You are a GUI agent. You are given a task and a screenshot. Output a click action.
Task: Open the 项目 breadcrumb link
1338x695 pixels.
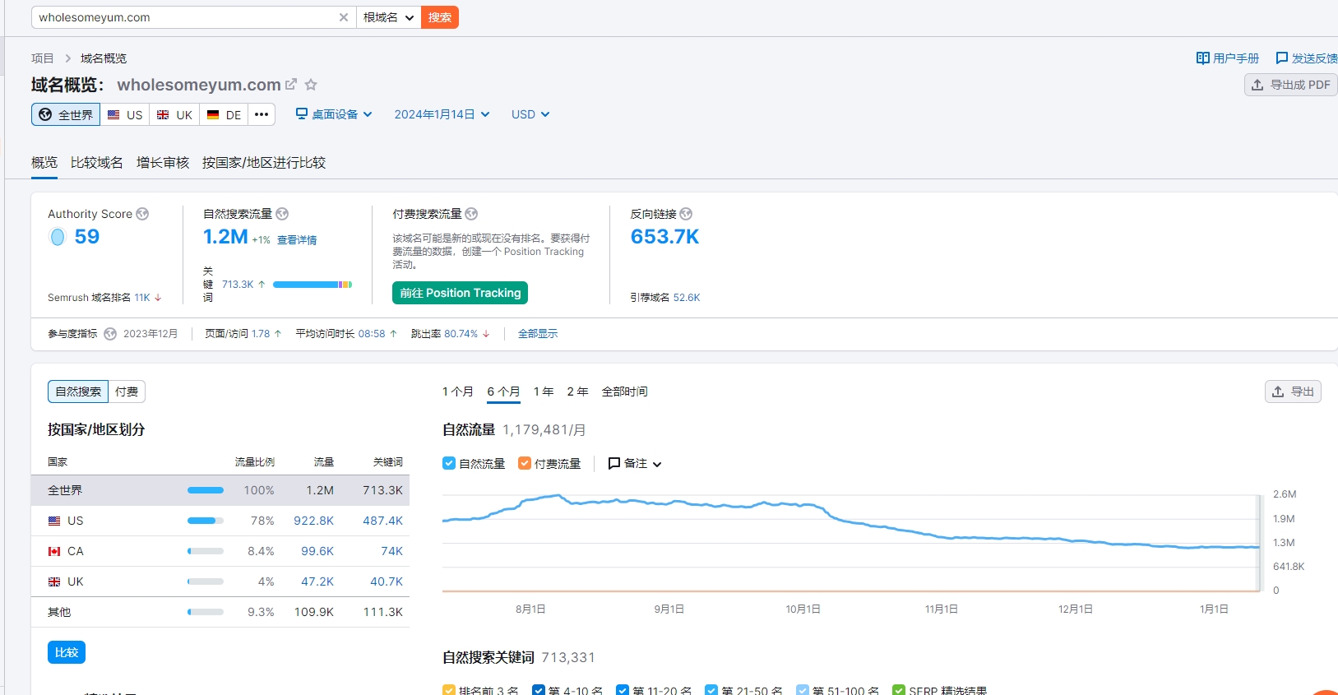click(42, 58)
